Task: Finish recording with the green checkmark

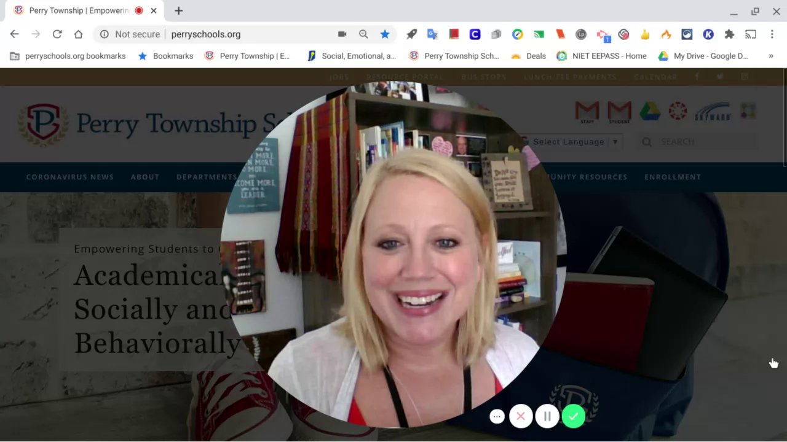Action: tap(574, 416)
